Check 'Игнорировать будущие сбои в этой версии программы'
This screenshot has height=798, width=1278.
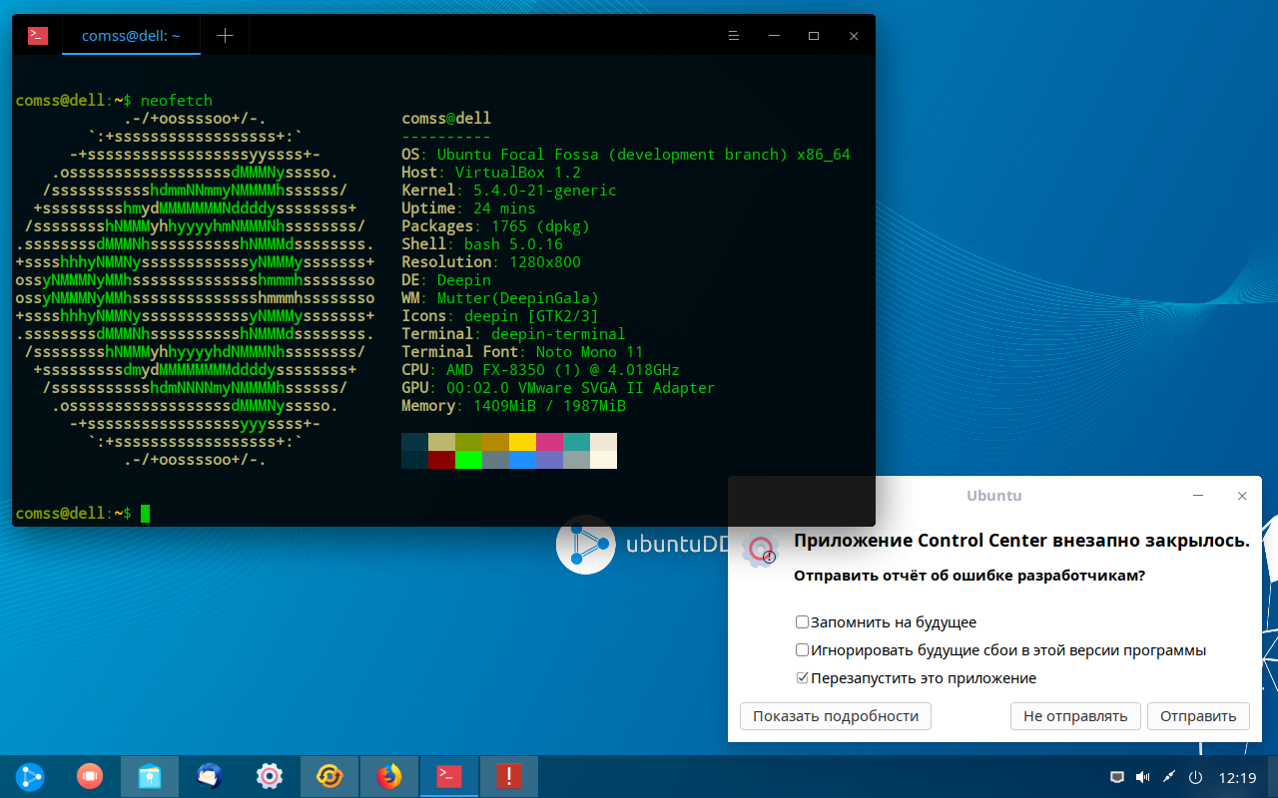point(802,650)
